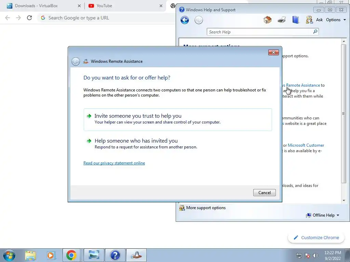Click the Help and Support back arrow
Viewport: 350px width, 262px height.
point(185,20)
